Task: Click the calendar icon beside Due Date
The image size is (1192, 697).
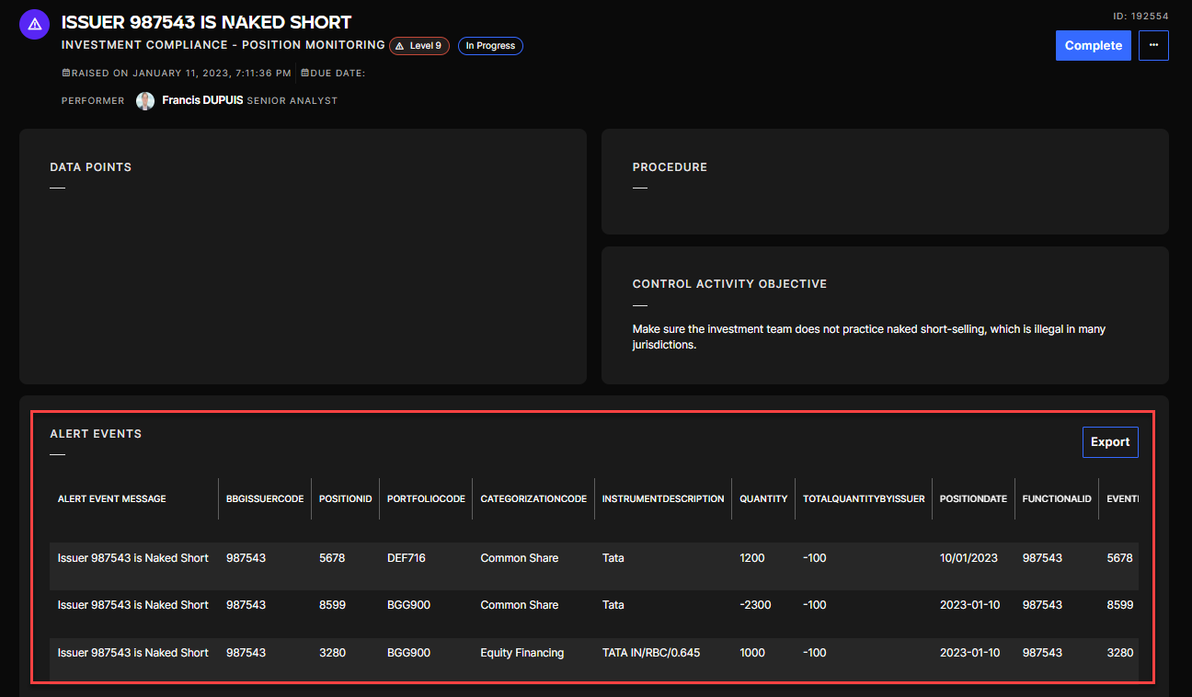Action: [304, 73]
